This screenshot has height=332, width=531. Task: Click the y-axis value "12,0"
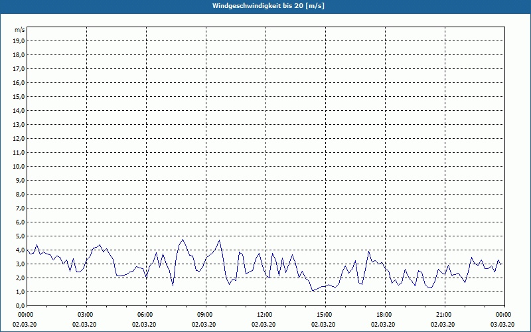(19, 139)
